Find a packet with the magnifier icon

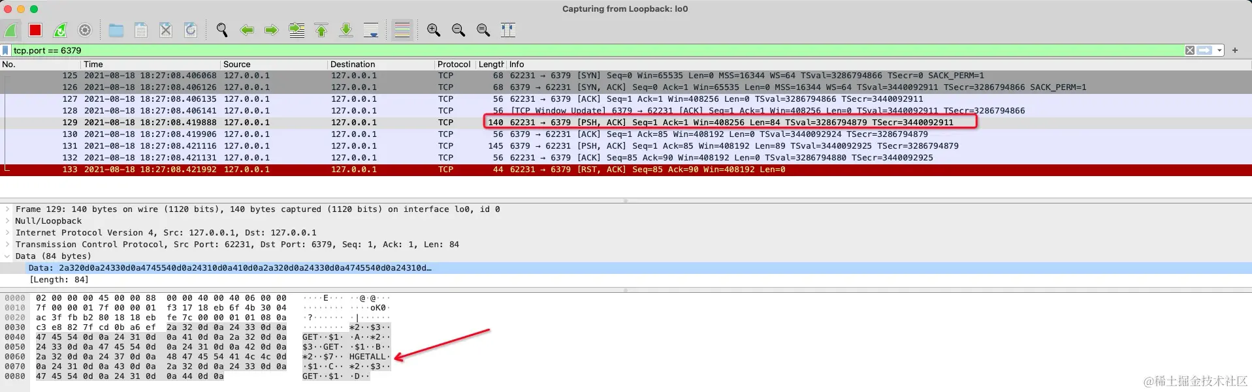point(222,30)
